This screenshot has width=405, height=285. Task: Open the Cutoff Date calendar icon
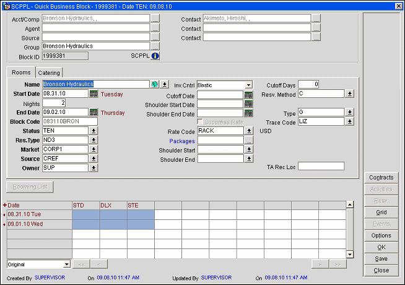(248, 95)
